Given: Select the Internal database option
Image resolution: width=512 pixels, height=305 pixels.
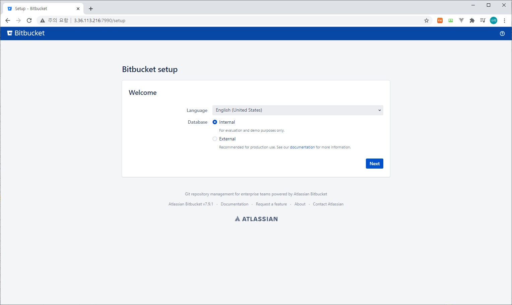Looking at the screenshot, I should (215, 122).
